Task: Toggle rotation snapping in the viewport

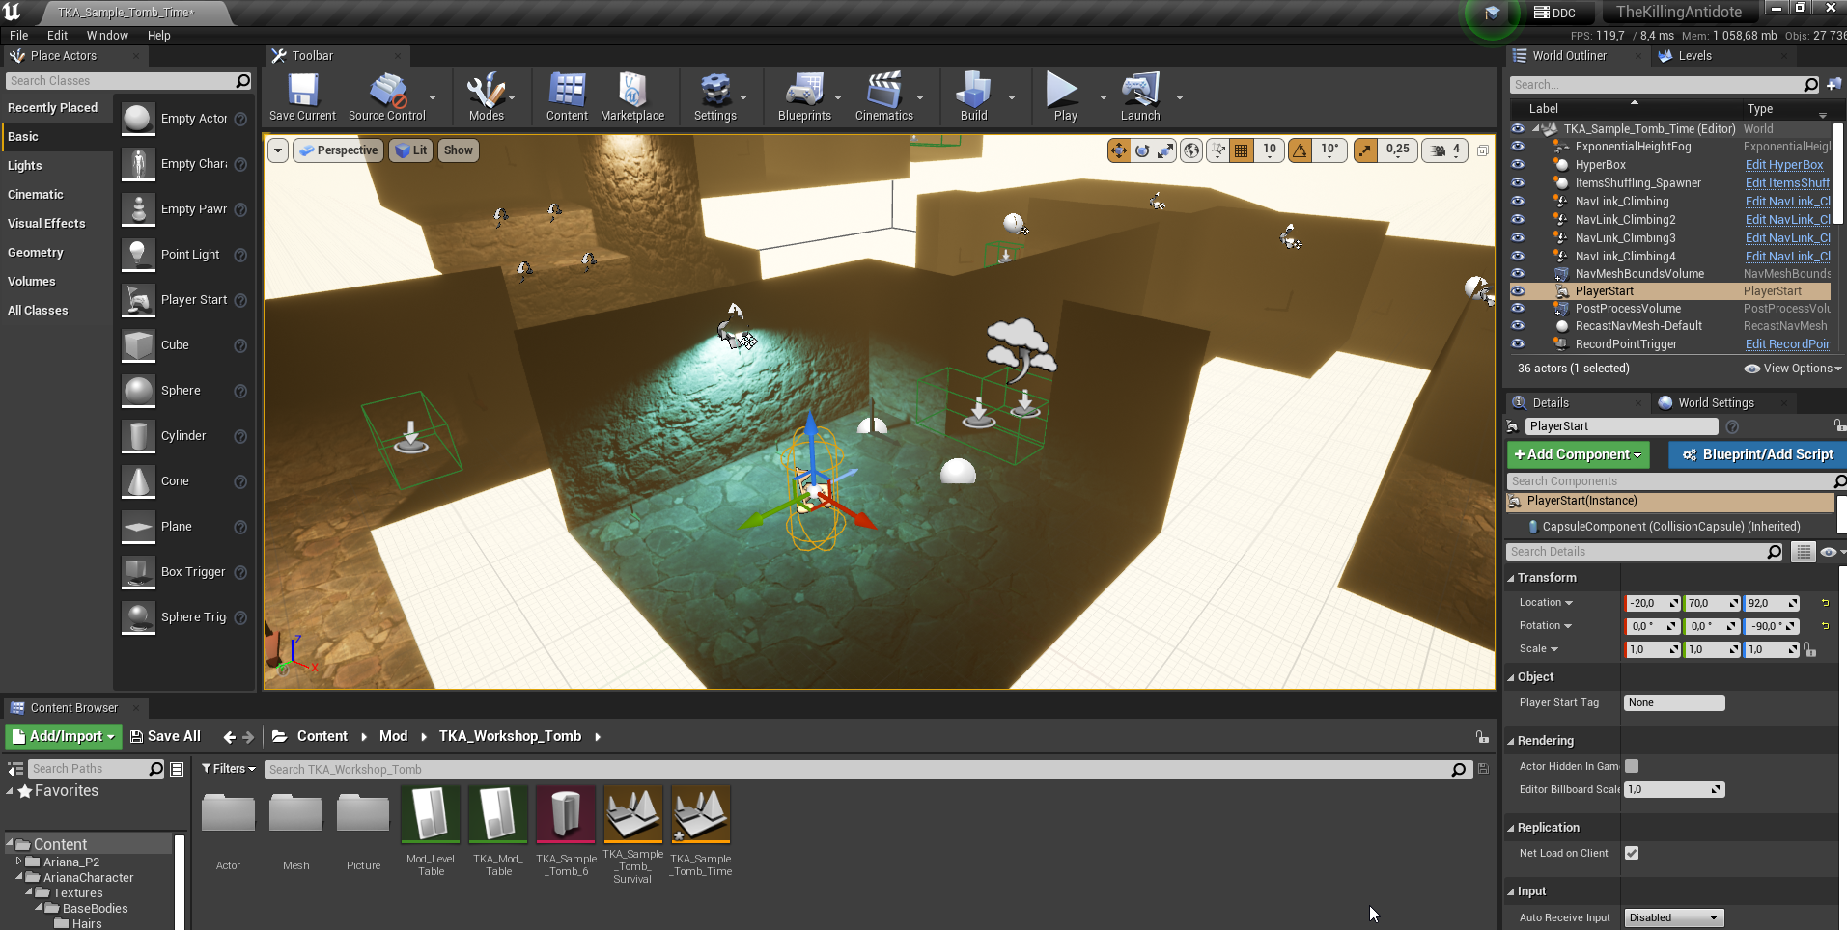Action: click(x=1301, y=150)
